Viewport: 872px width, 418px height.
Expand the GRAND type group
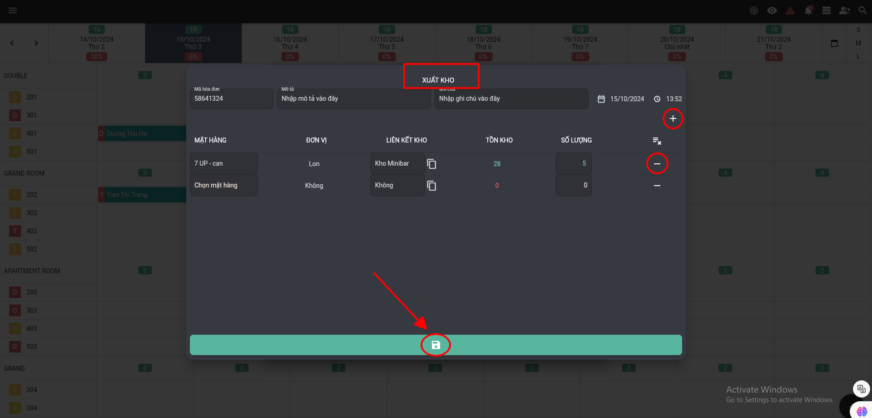point(14,369)
